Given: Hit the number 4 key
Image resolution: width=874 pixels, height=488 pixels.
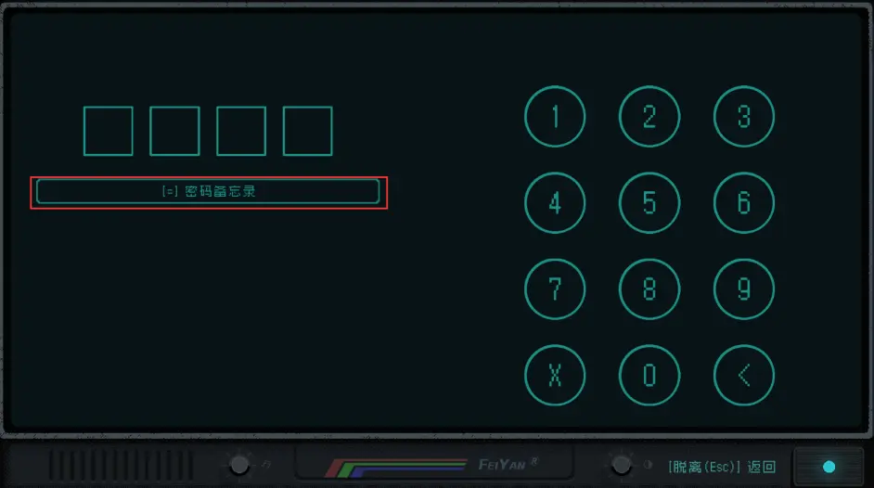Looking at the screenshot, I should pos(555,203).
